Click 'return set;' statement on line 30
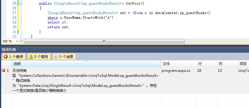This screenshot has height=108, width=249. [x=59, y=27]
